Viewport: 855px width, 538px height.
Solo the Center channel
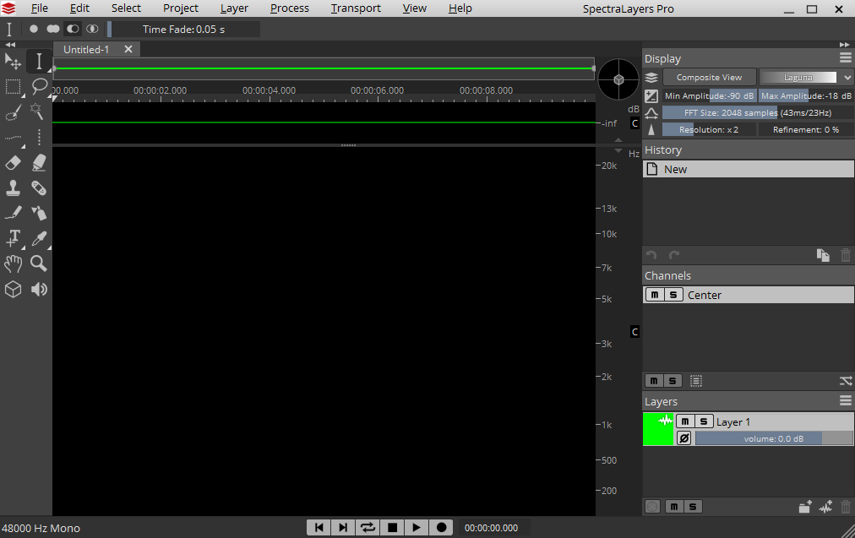[x=673, y=295]
